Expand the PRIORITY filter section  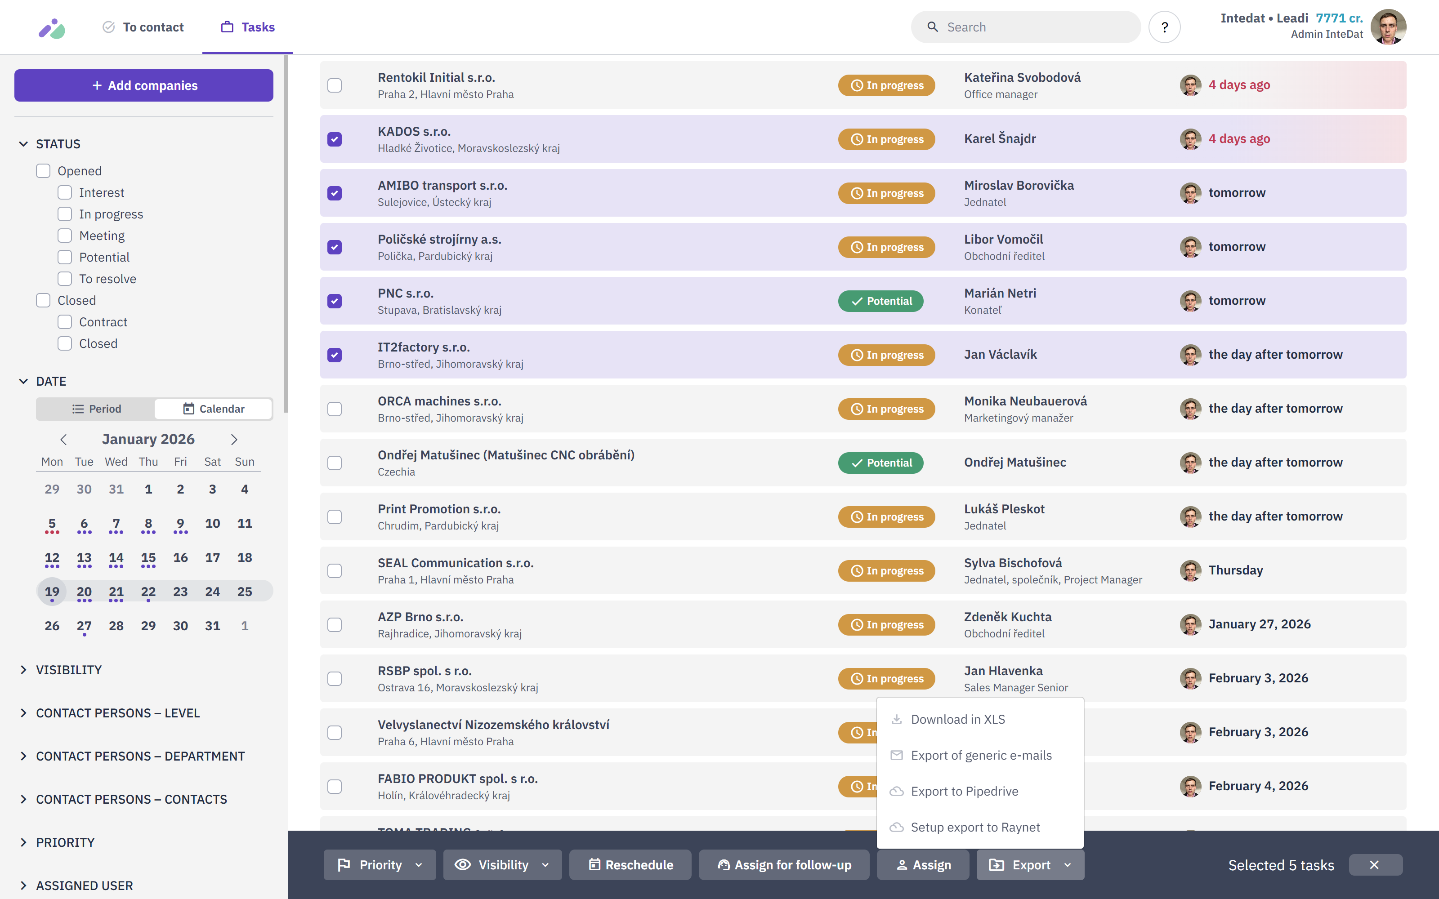point(23,842)
